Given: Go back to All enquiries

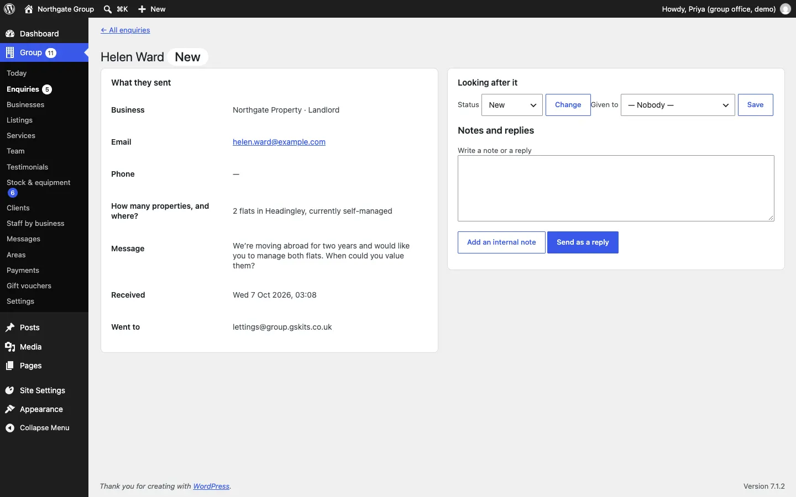Looking at the screenshot, I should pyautogui.click(x=125, y=30).
